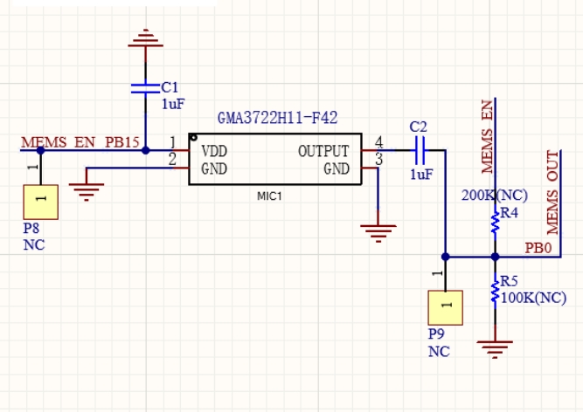Pick the R5 resistor symbol
The image size is (583, 412).
tap(495, 290)
